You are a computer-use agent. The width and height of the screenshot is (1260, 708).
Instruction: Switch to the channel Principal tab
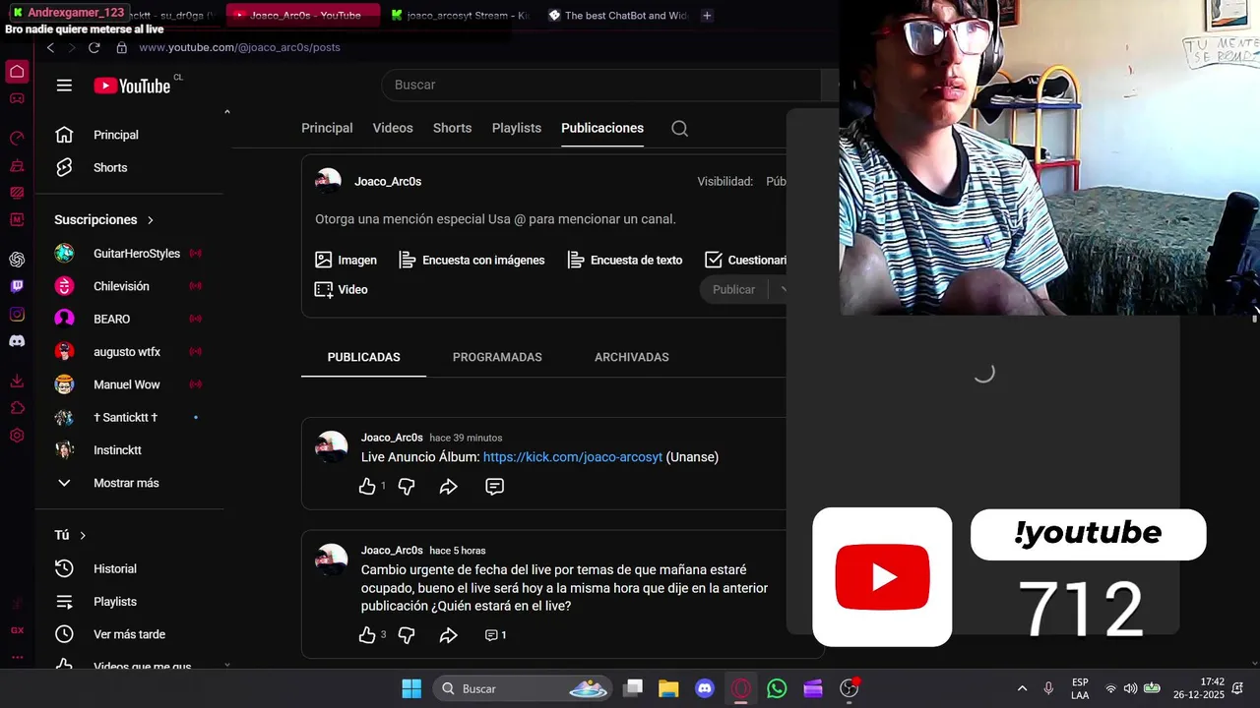point(327,128)
